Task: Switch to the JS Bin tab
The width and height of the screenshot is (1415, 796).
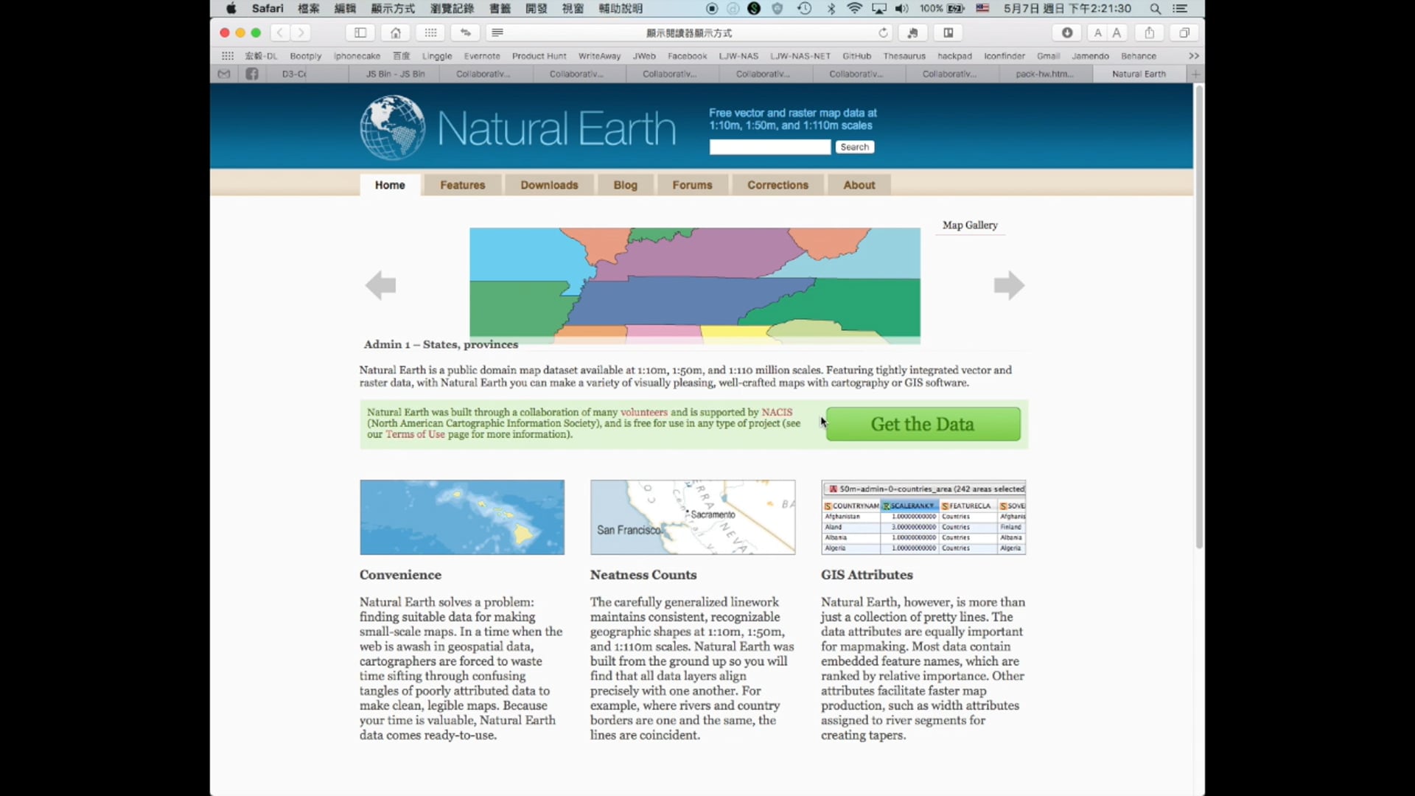Action: pos(395,74)
